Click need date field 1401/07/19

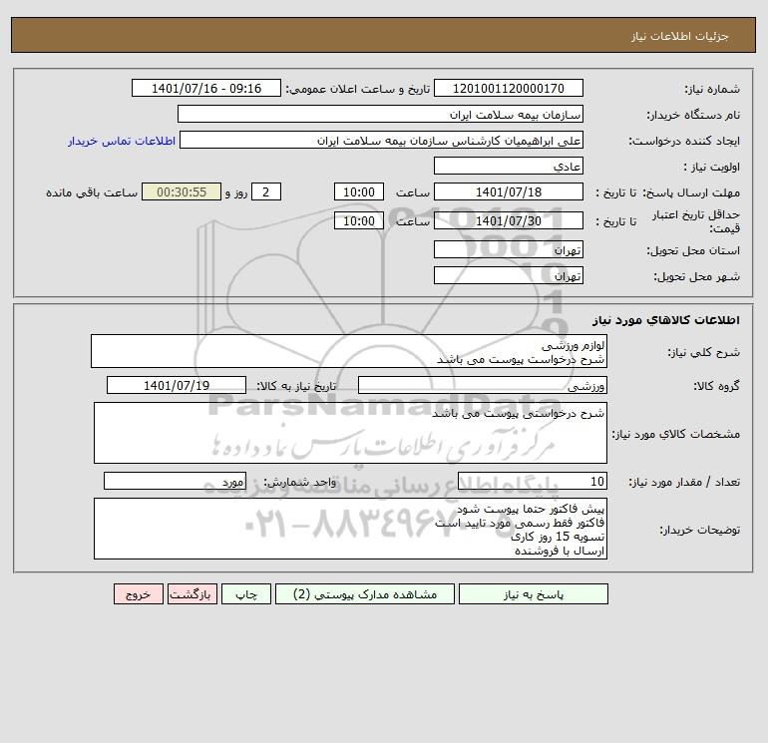click(177, 385)
